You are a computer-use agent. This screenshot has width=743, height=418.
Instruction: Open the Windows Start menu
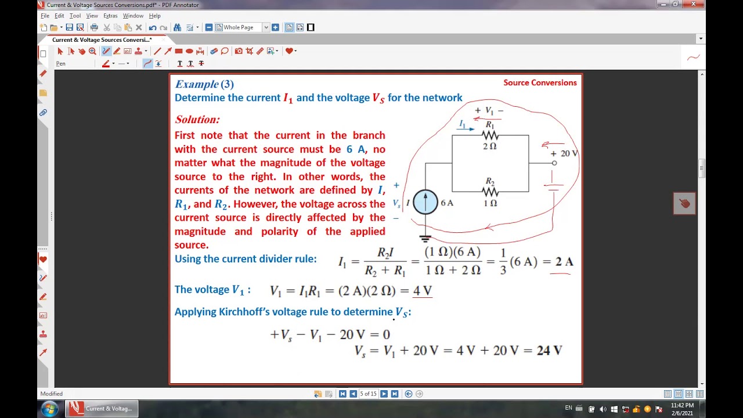[49, 409]
